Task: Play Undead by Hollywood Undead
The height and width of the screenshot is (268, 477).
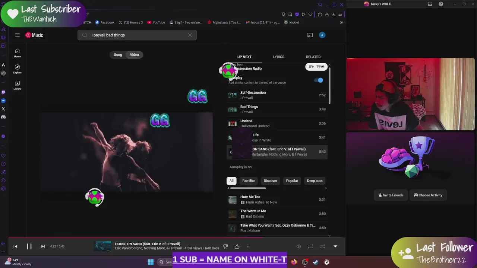Action: click(x=277, y=124)
